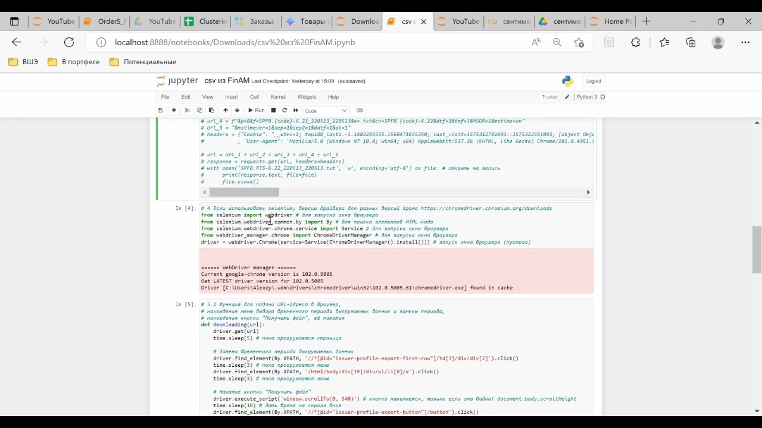The height and width of the screenshot is (428, 762).
Task: Interrupt the kernel with the stop icon
Action: 273,111
